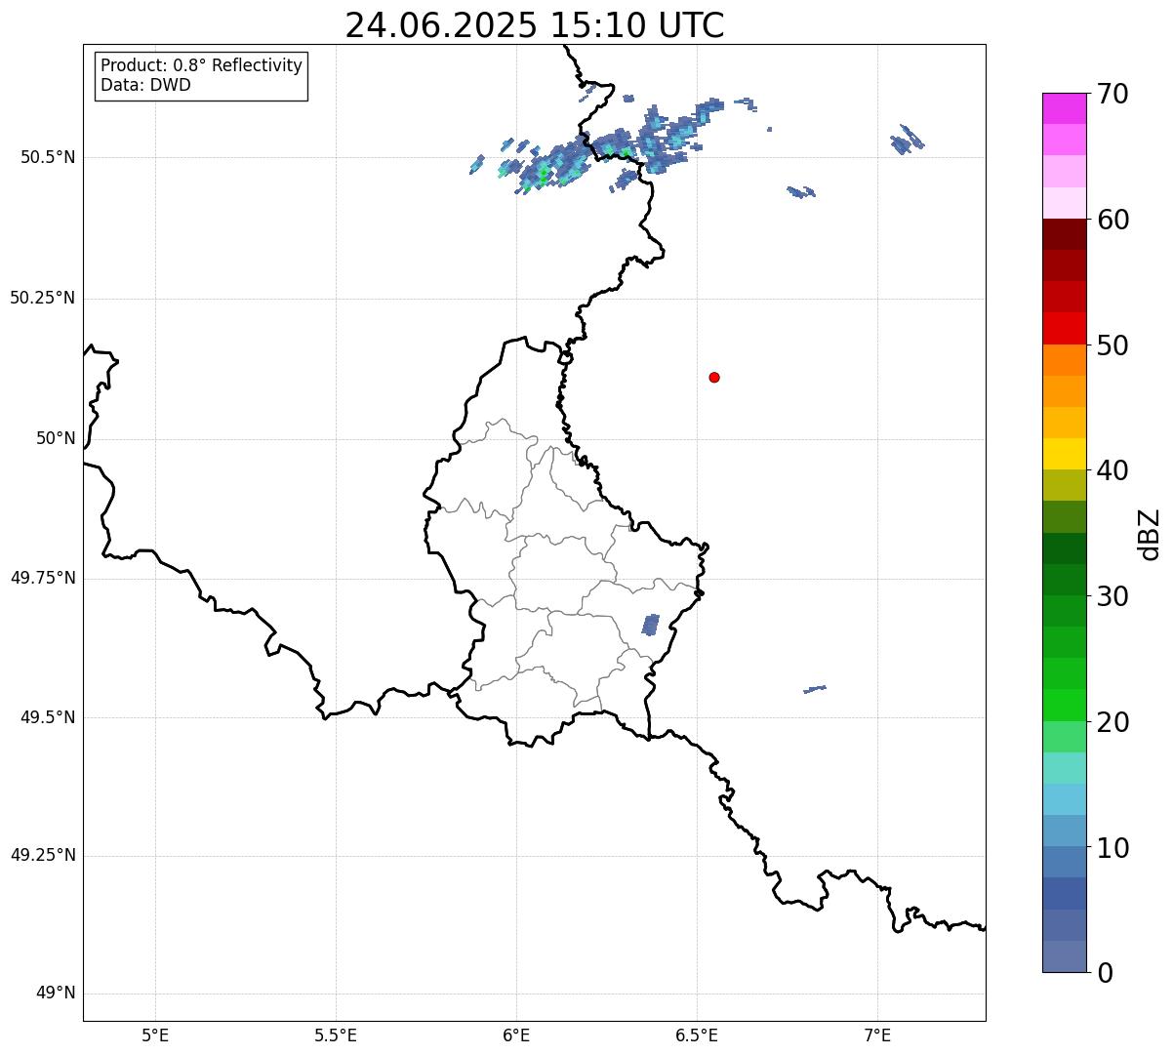Image resolution: width=1173 pixels, height=1055 pixels.
Task: Click the magenta top colorbar segment
Action: click(x=1065, y=108)
